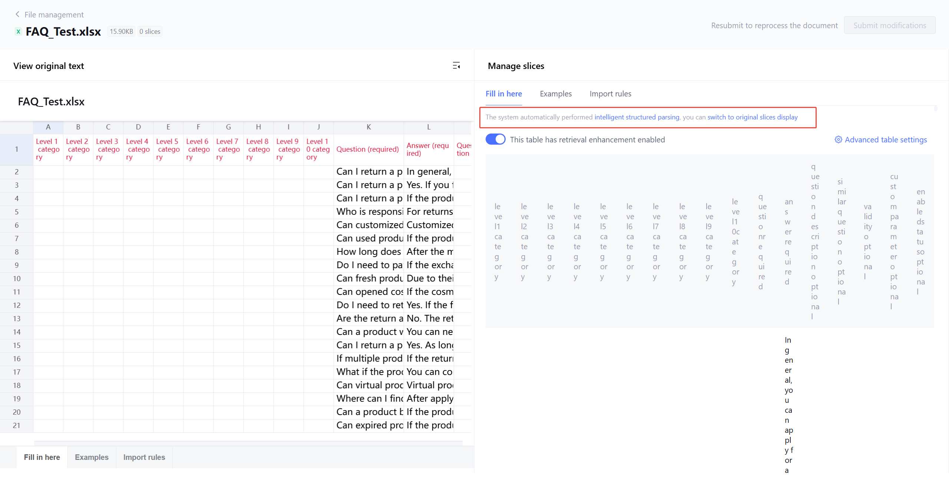
Task: Select row 5 header in spreadsheet
Action: (17, 212)
